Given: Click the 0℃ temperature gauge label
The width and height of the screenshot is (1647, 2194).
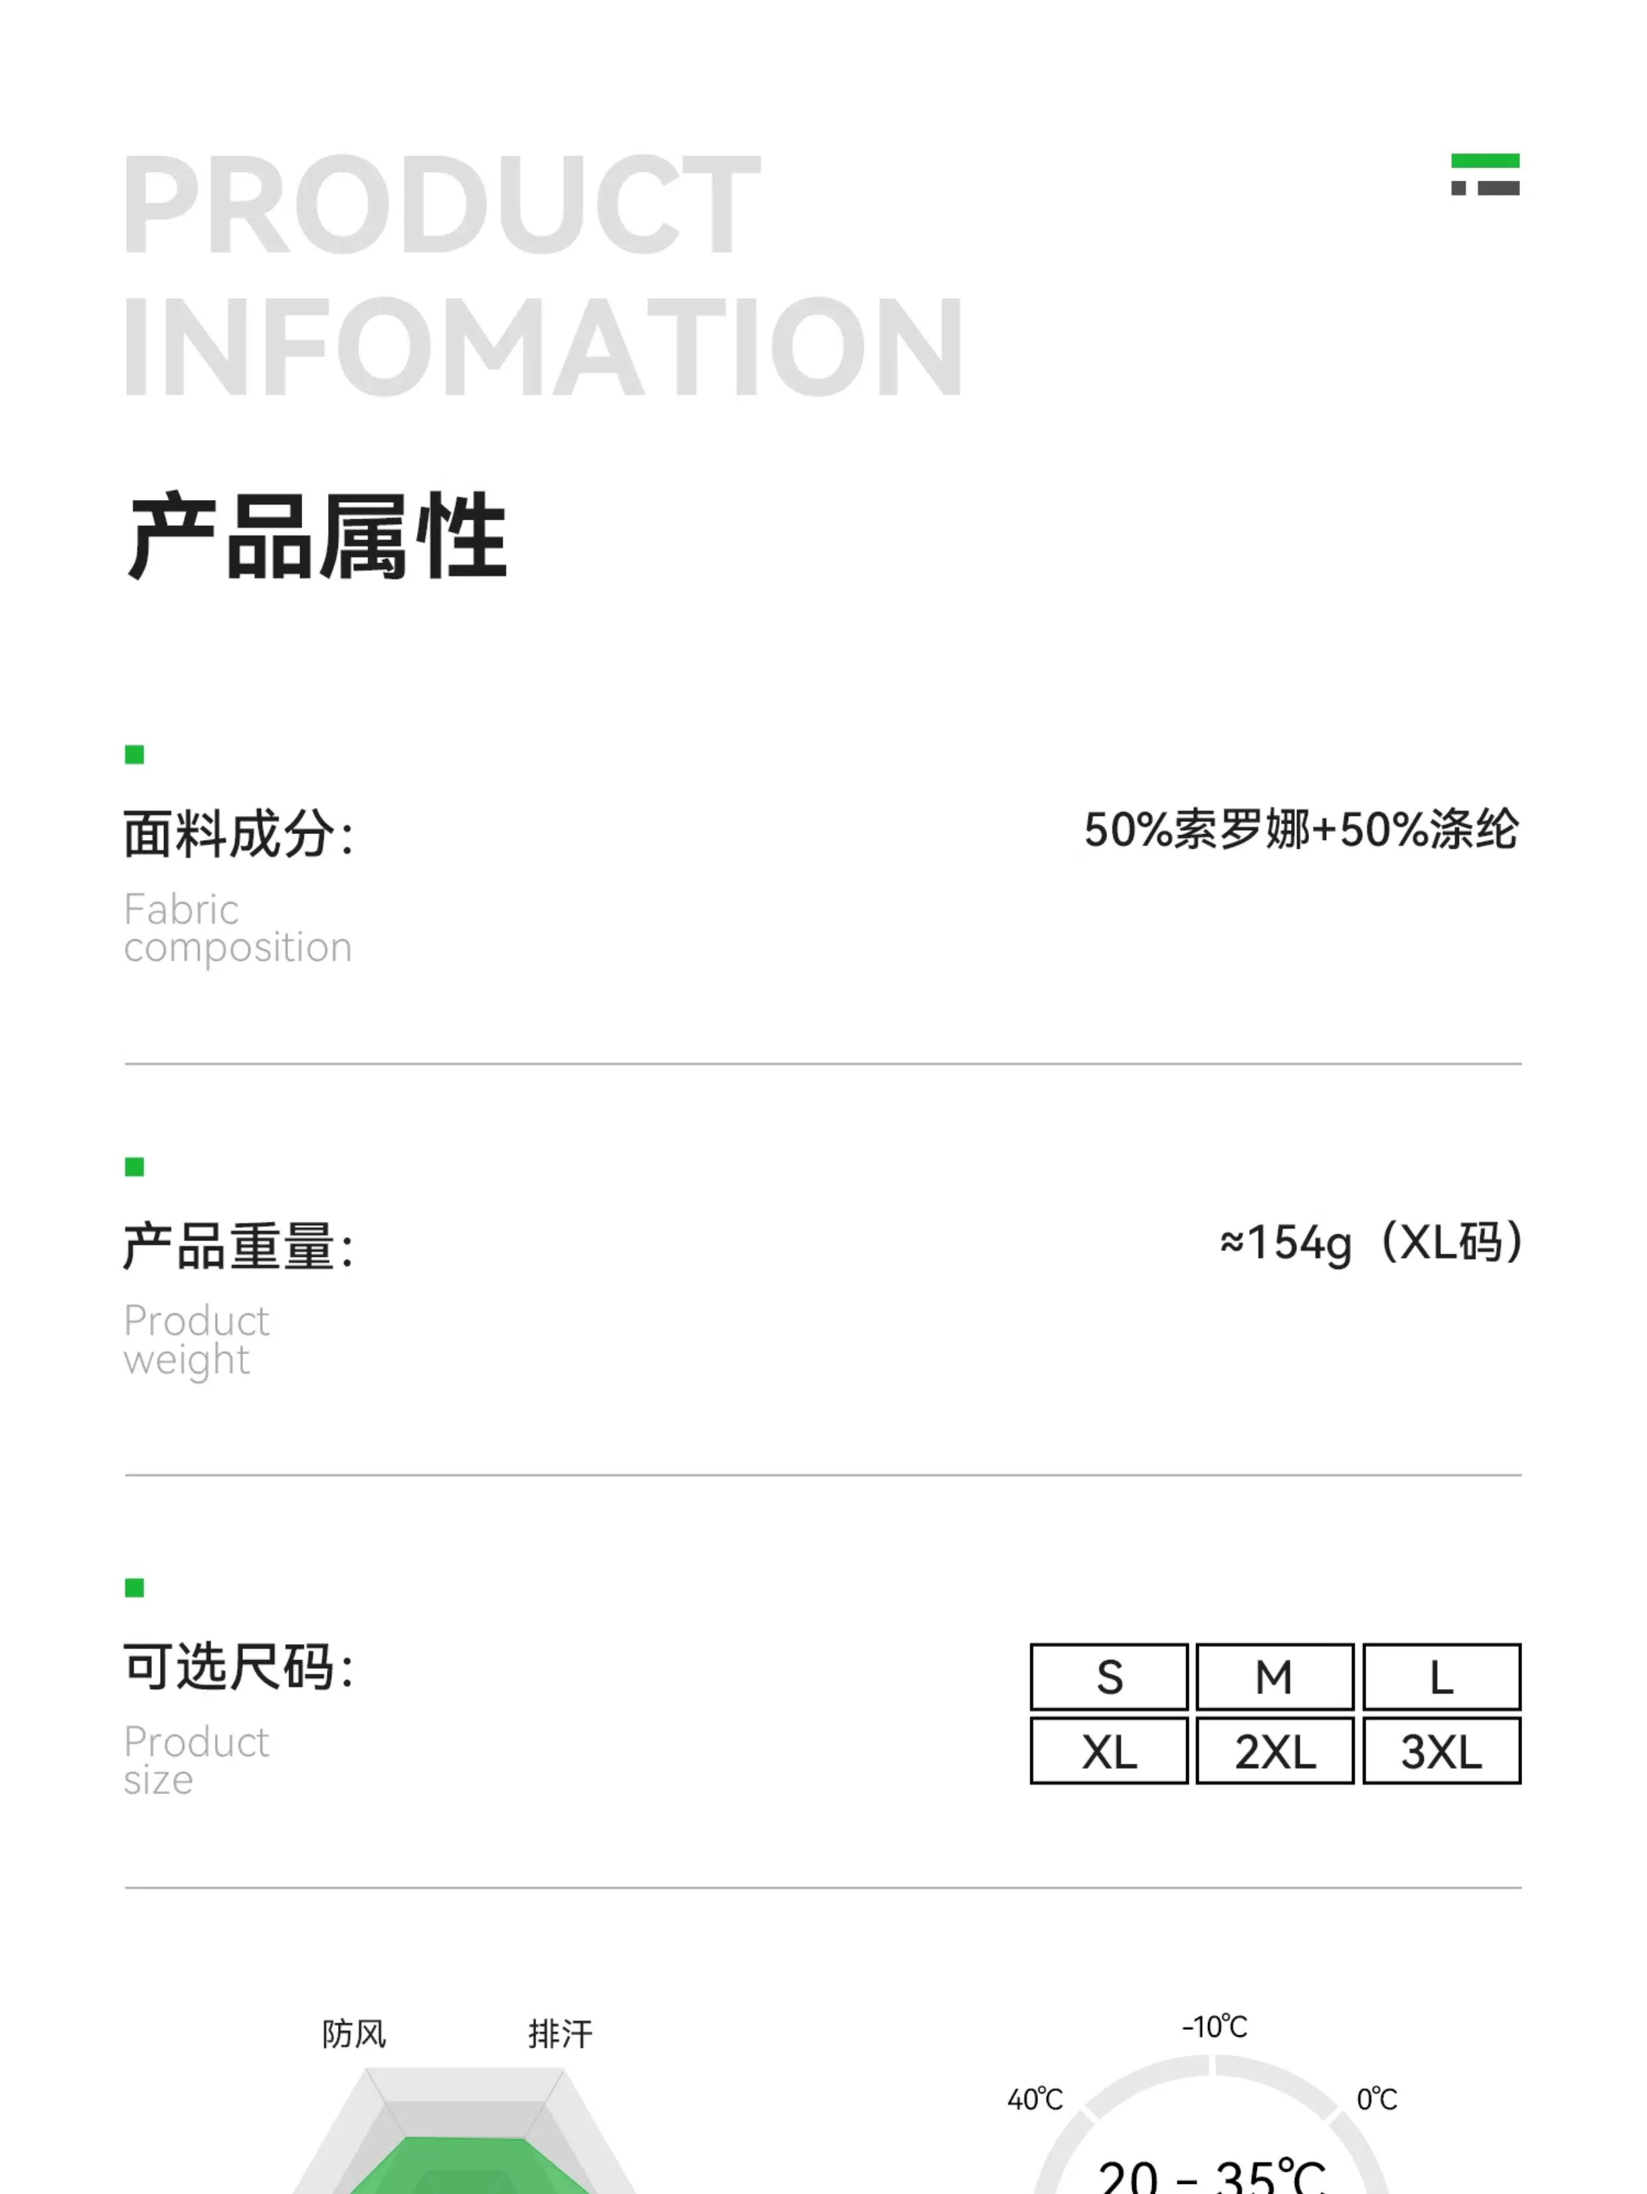Looking at the screenshot, I should click(x=1377, y=2099).
